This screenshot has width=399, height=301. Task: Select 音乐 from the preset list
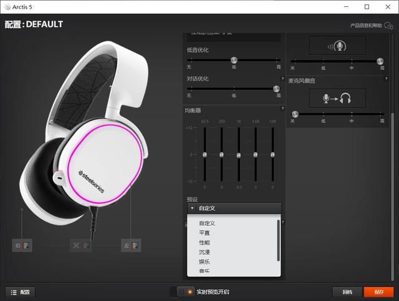coord(204,271)
